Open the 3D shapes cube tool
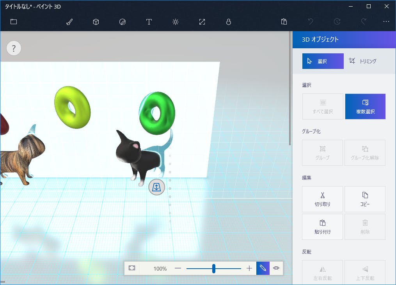 pos(96,22)
